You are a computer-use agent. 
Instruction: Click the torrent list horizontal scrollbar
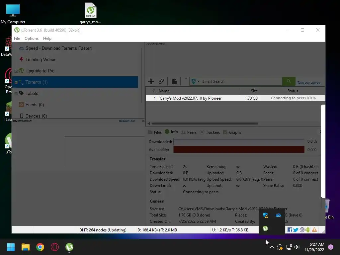[205, 124]
